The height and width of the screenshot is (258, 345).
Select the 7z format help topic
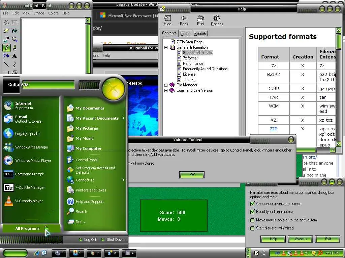[190, 58]
